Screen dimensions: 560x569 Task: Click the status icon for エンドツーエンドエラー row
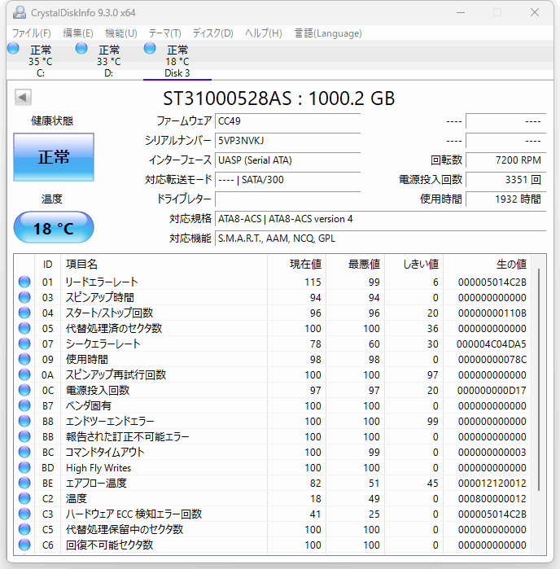24,422
